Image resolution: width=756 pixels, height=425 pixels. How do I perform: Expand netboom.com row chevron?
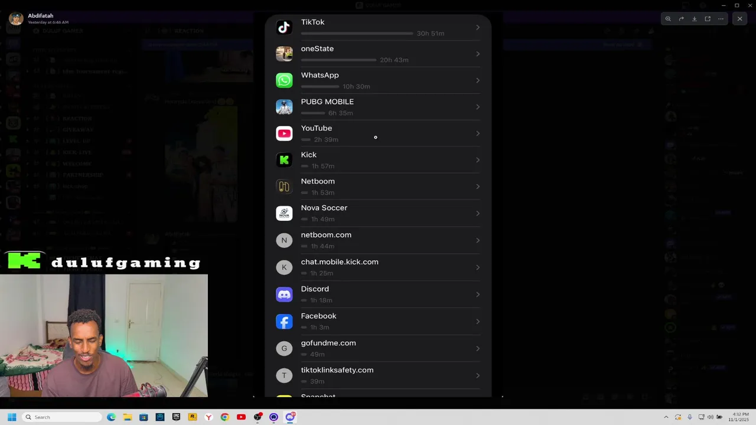point(478,240)
